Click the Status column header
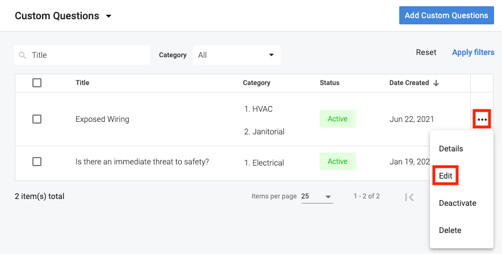 tap(329, 83)
